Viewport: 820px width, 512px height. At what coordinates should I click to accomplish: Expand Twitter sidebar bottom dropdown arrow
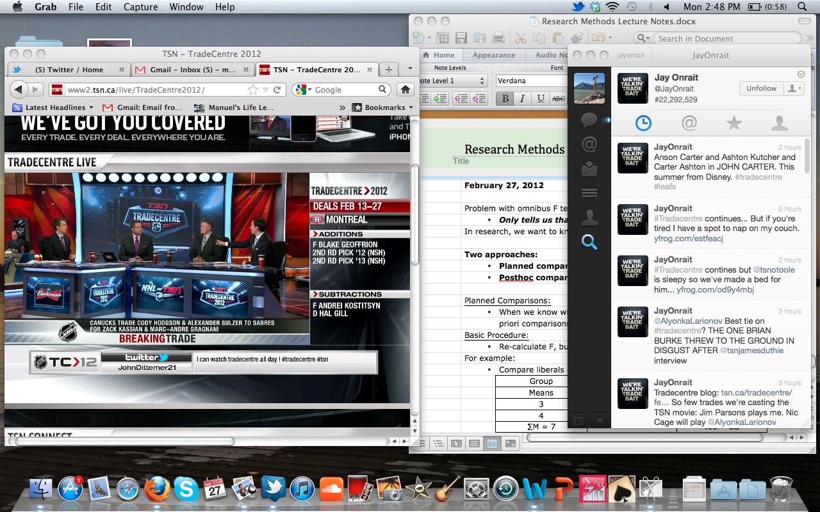[x=600, y=420]
